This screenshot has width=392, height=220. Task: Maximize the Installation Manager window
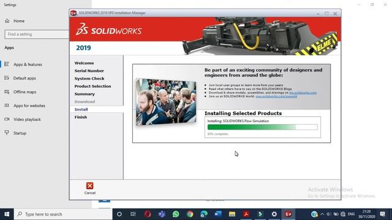(326, 13)
